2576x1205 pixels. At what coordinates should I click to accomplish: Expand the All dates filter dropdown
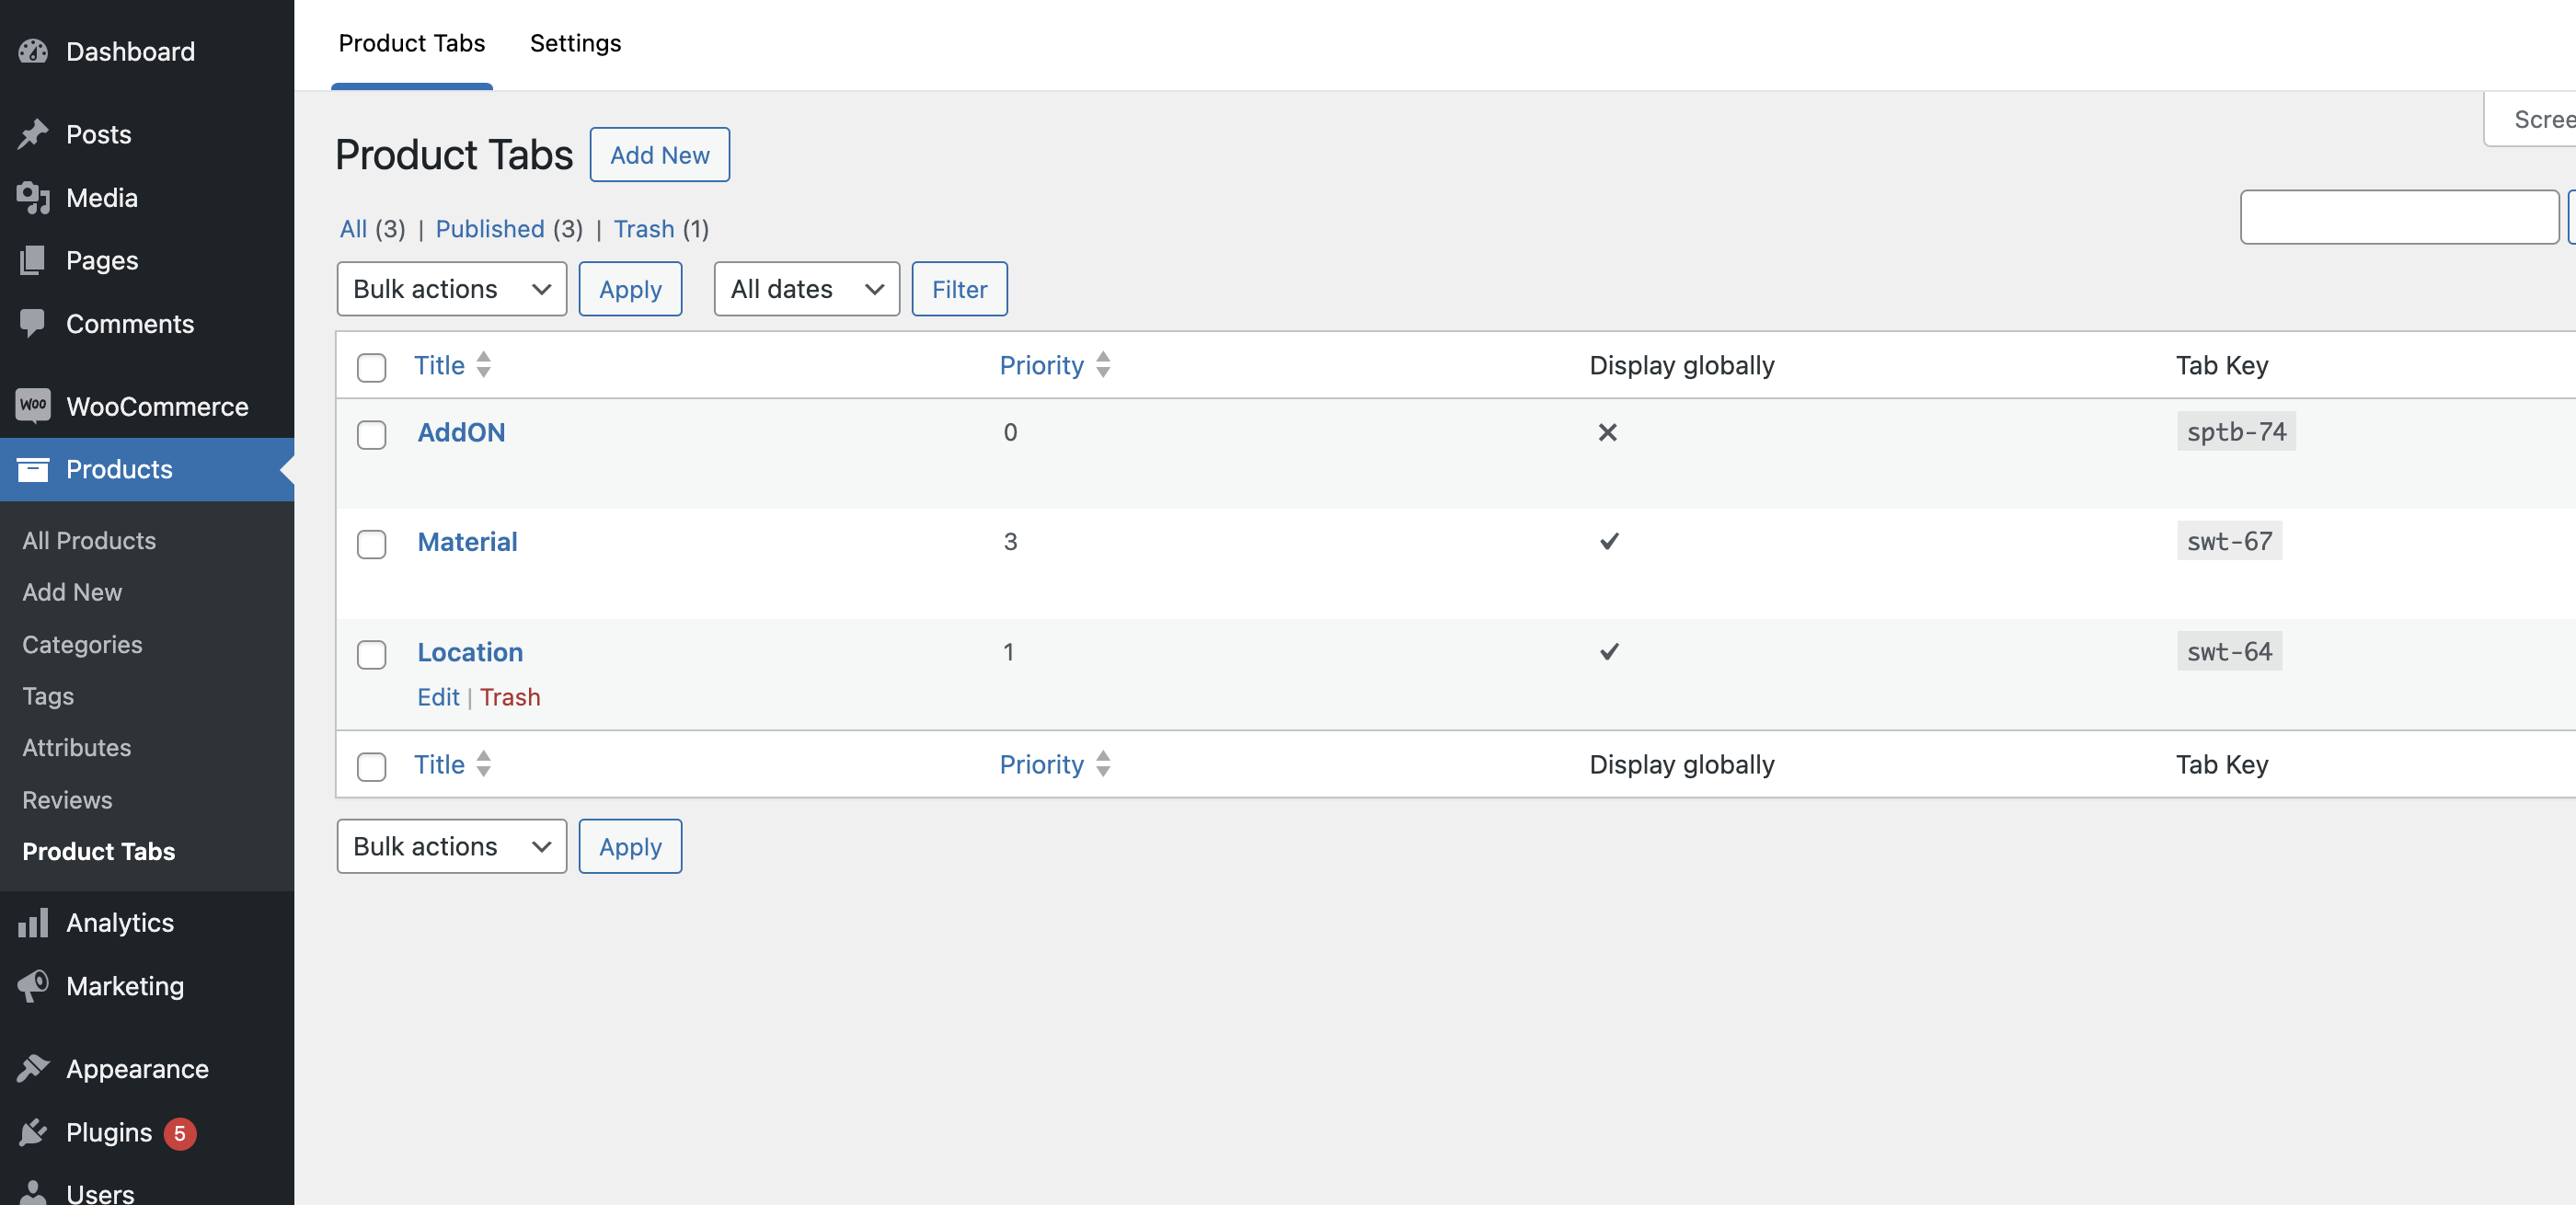pos(805,287)
